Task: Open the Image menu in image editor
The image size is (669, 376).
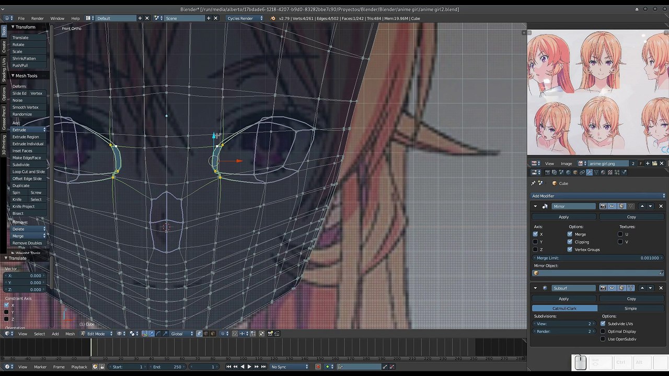Action: click(x=567, y=163)
